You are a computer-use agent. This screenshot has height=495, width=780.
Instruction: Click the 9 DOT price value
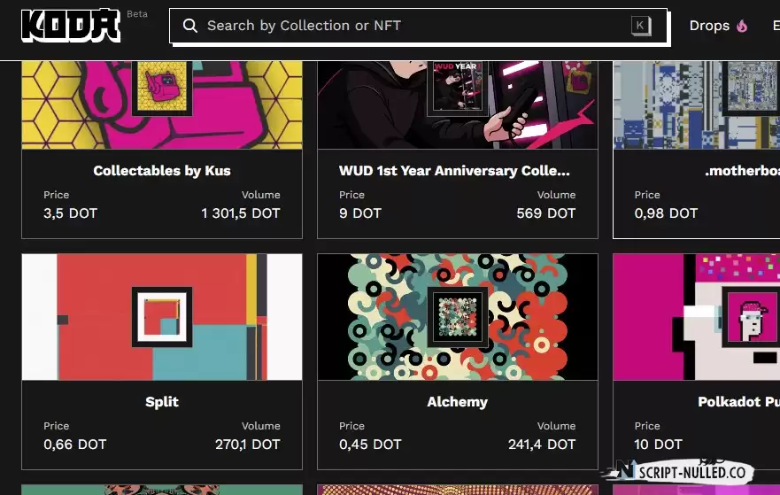coord(360,213)
